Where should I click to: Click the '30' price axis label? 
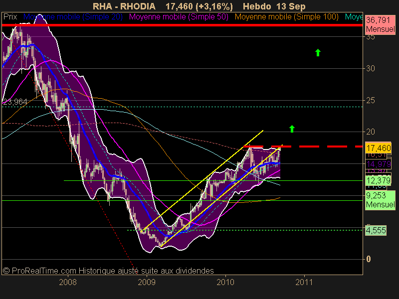(x=371, y=68)
